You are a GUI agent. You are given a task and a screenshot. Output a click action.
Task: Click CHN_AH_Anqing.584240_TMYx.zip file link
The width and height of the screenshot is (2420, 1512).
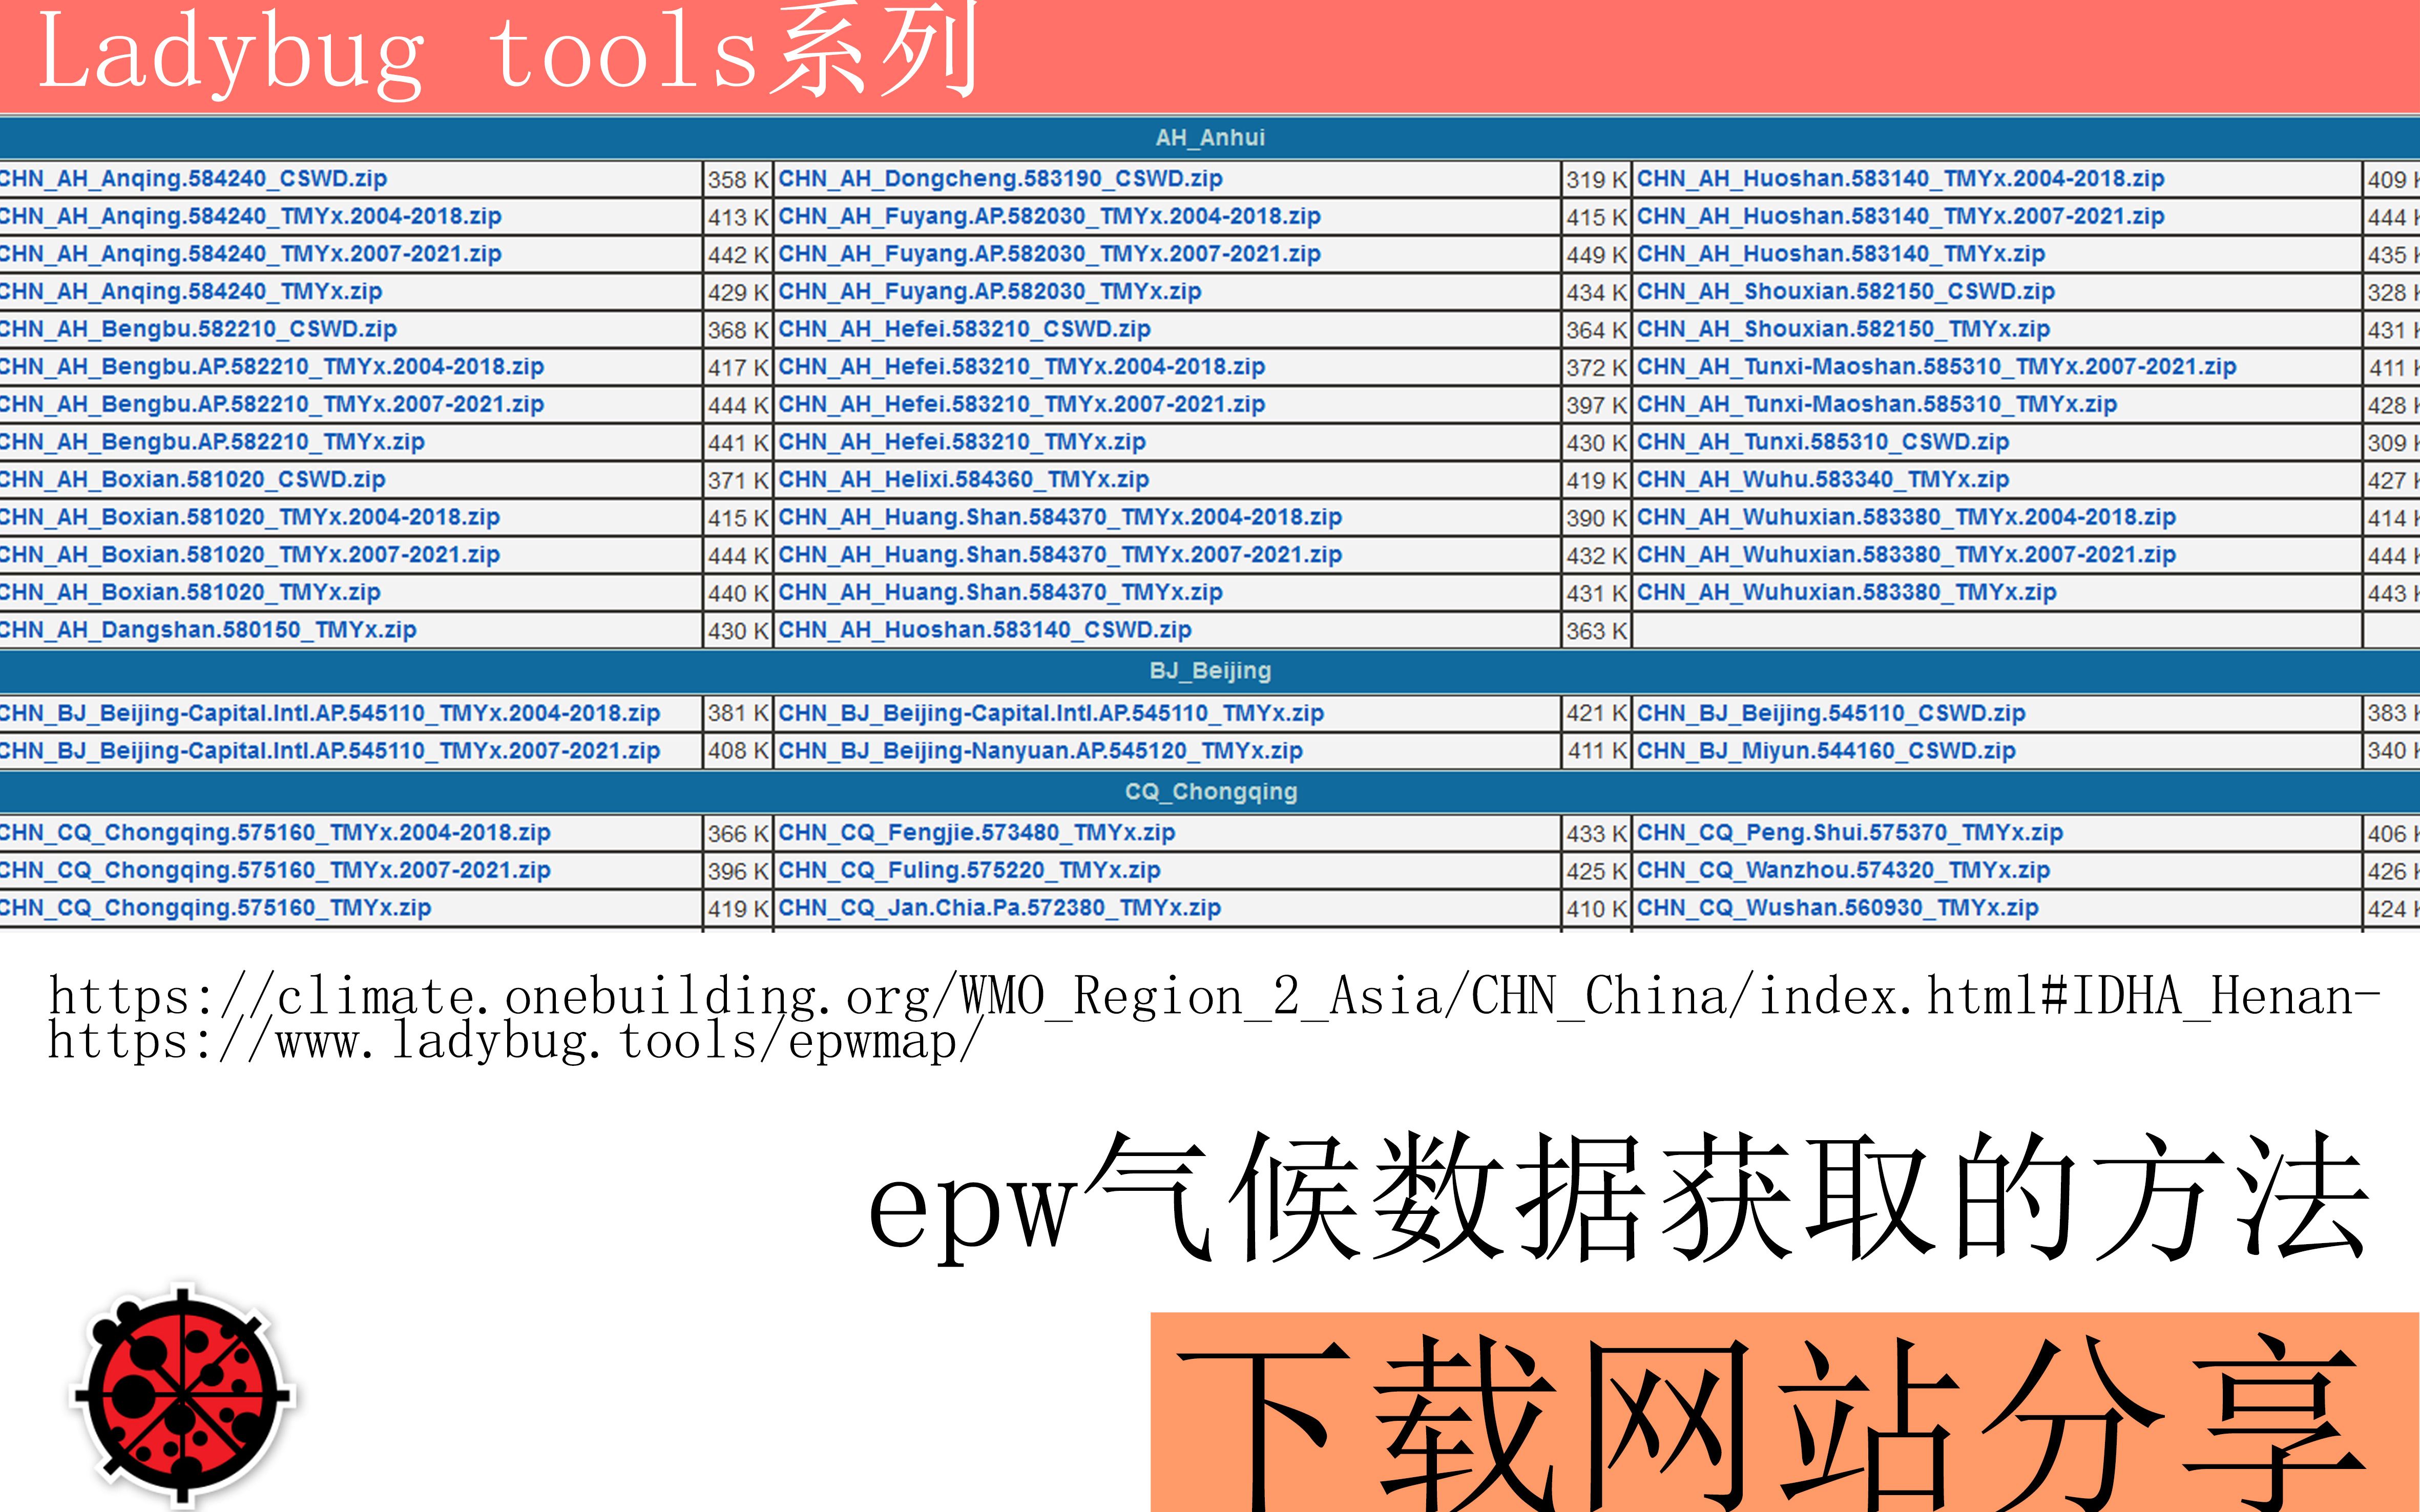click(x=191, y=292)
